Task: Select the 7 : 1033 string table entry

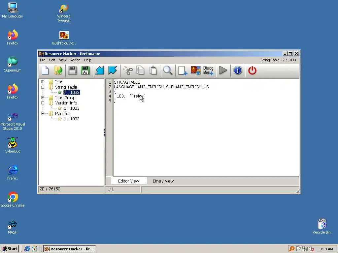Action: pyautogui.click(x=72, y=92)
